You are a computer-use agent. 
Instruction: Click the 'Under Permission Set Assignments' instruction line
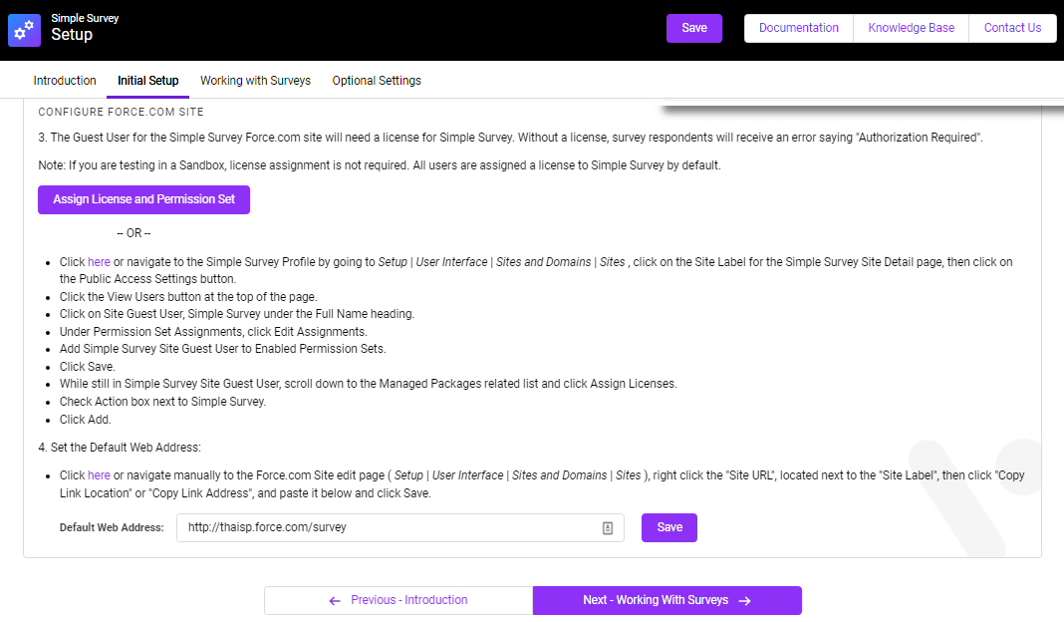click(x=213, y=331)
